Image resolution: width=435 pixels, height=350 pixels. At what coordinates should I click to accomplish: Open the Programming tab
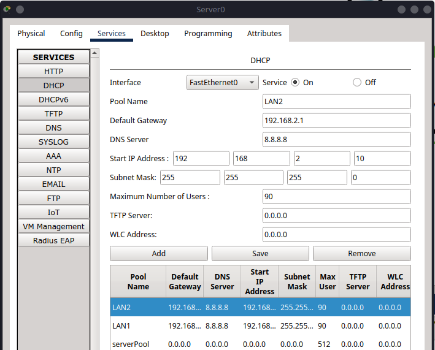click(x=208, y=34)
